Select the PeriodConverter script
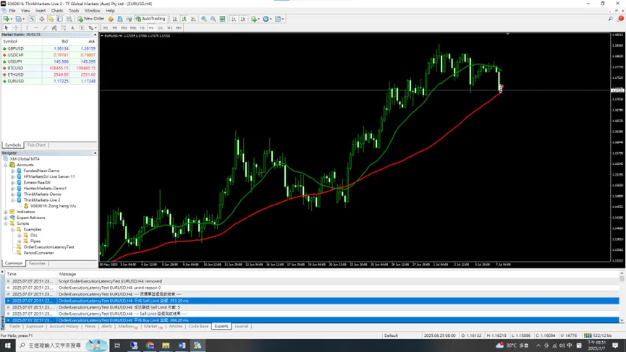 click(39, 253)
